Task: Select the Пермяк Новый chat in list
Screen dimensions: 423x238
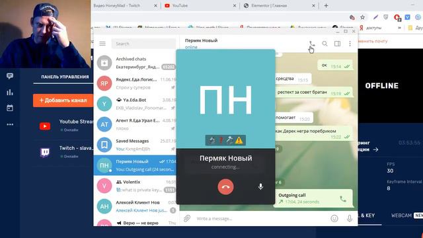Action: click(x=135, y=165)
